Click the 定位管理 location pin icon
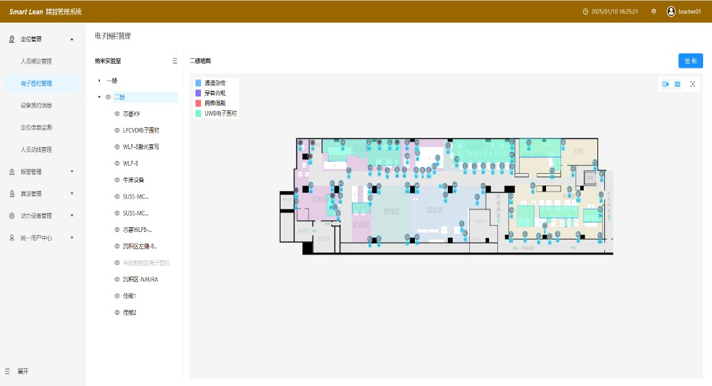Viewport: 712px width, 386px height. 12,39
